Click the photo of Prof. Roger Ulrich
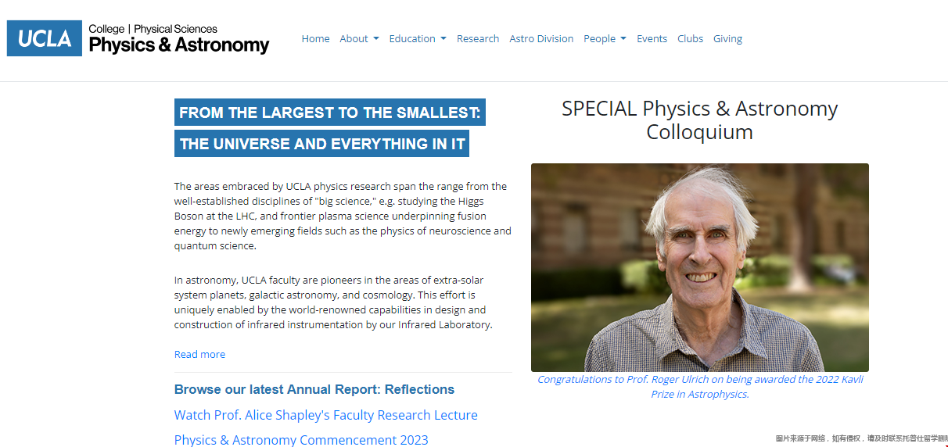This screenshot has width=948, height=447. pos(700,267)
